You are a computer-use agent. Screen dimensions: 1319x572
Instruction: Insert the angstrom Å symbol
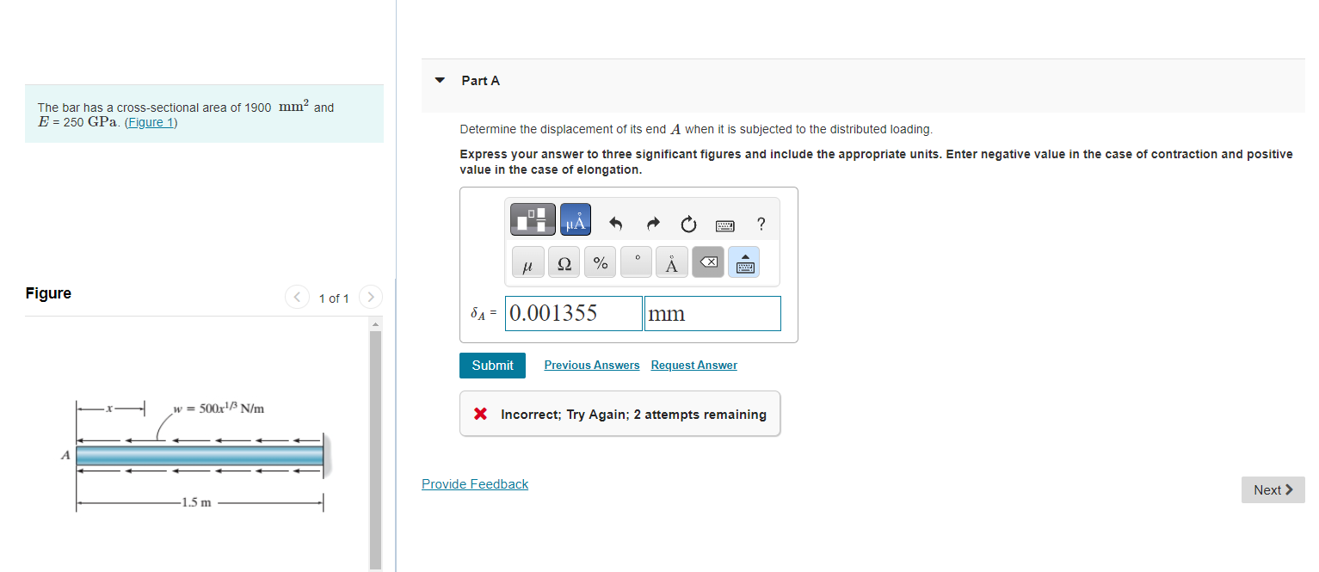click(x=672, y=263)
